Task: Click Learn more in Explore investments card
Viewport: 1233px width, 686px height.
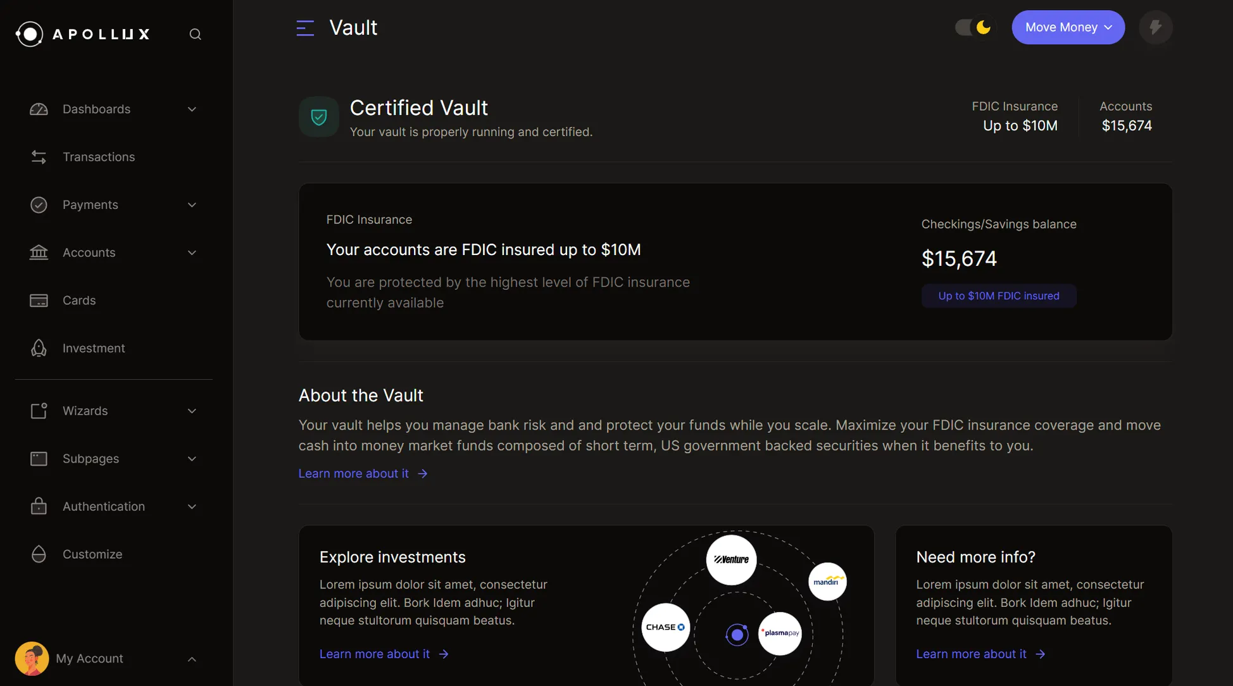Action: [384, 654]
